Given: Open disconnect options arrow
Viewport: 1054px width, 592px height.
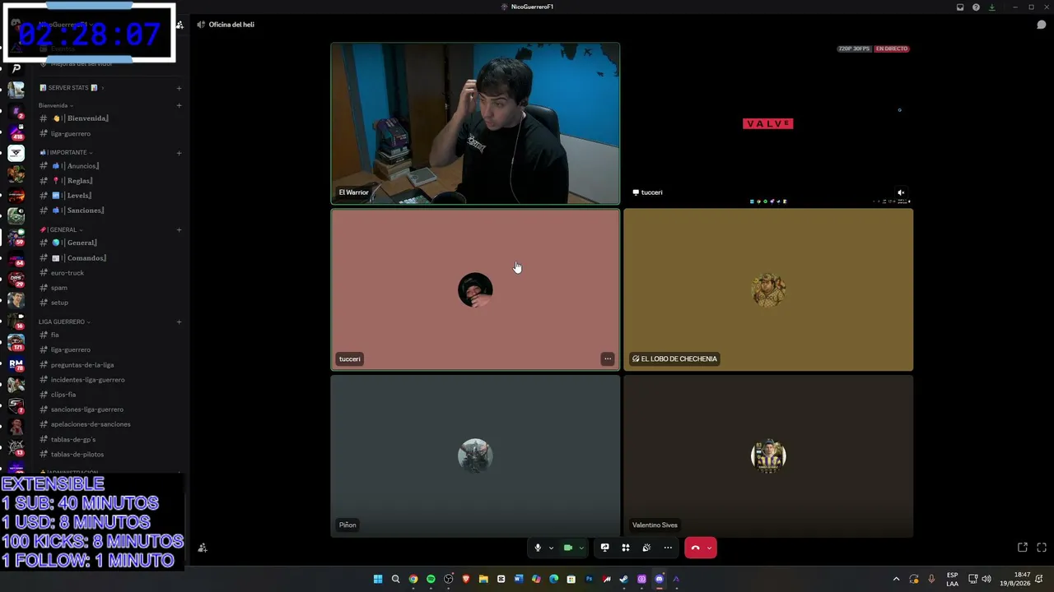Looking at the screenshot, I should [x=709, y=548].
